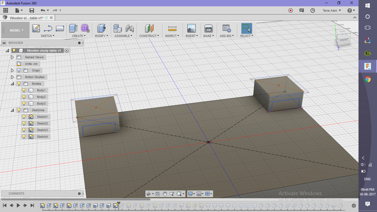The width and height of the screenshot is (377, 212).
Task: Toggle visibility bulb for Sketch3
Action: pyautogui.click(x=24, y=130)
